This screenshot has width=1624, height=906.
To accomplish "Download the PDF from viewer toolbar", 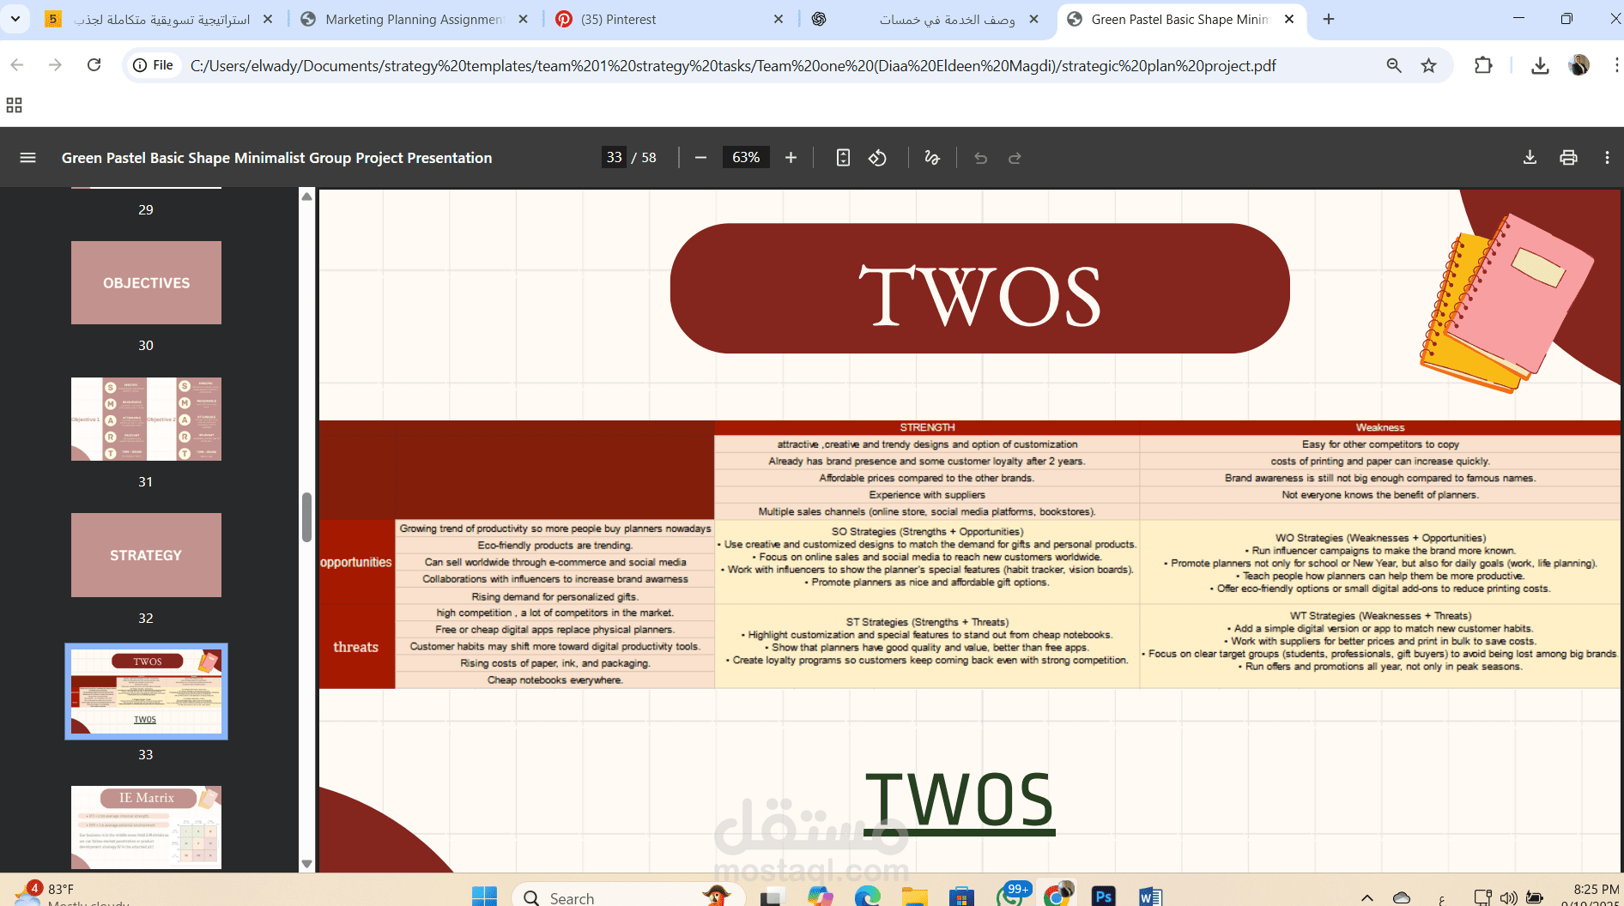I will pyautogui.click(x=1530, y=158).
